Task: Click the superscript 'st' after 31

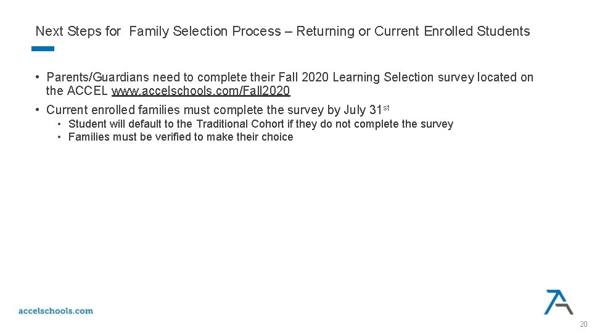Action: click(x=386, y=108)
